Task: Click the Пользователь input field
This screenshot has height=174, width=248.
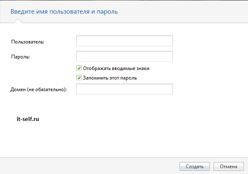Action: 124,41
